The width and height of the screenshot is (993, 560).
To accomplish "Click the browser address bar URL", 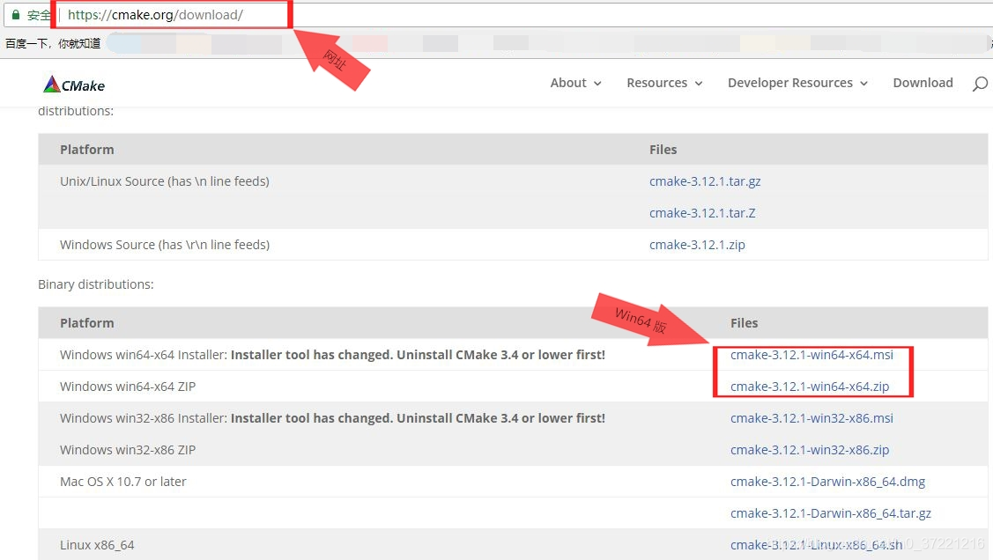I will pyautogui.click(x=155, y=15).
